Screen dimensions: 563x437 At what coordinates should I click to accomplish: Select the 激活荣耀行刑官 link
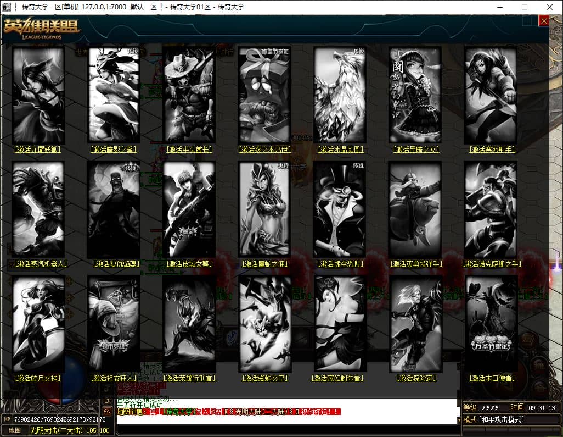(189, 378)
